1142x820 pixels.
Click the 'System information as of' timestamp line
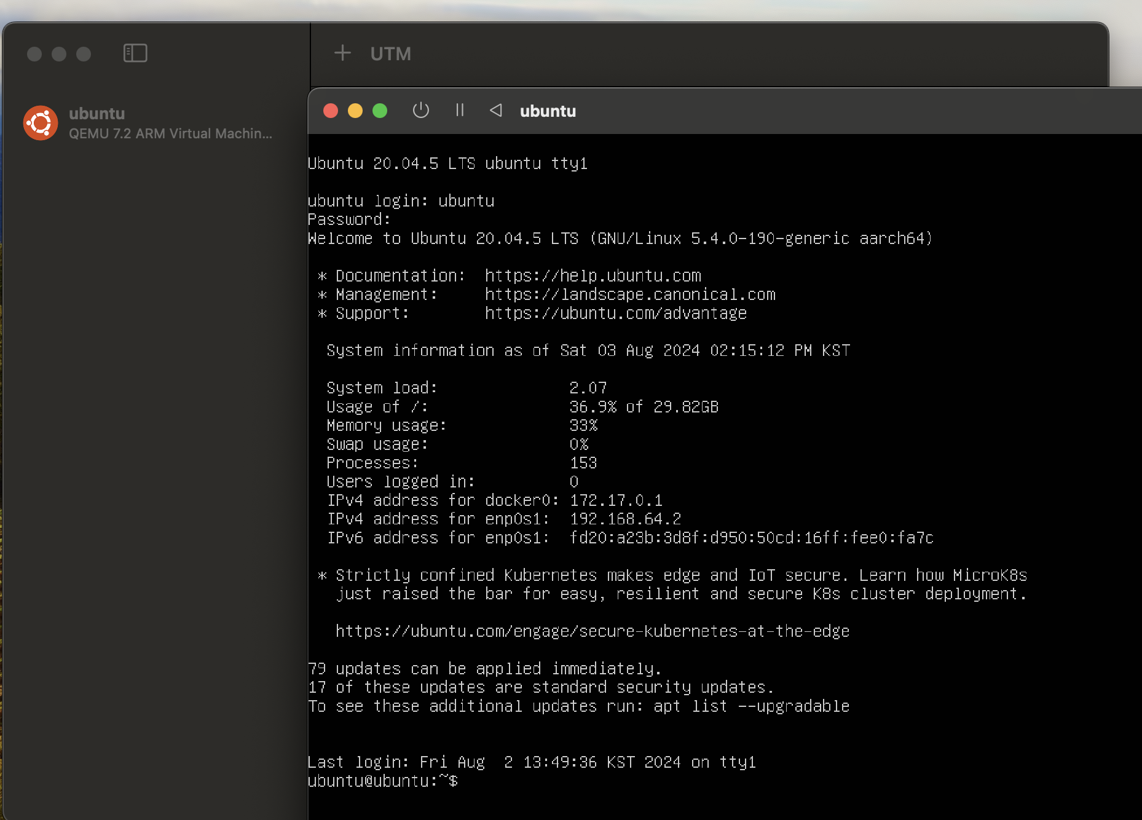[588, 350]
